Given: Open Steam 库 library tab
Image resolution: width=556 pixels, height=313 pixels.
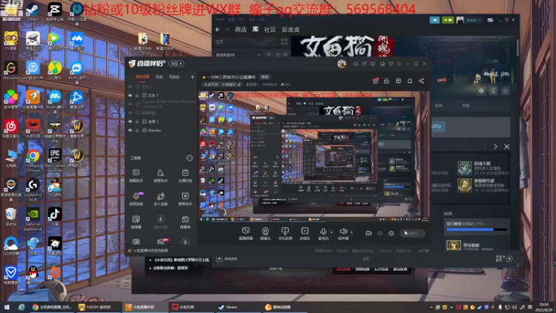Looking at the screenshot, I should coord(255,29).
